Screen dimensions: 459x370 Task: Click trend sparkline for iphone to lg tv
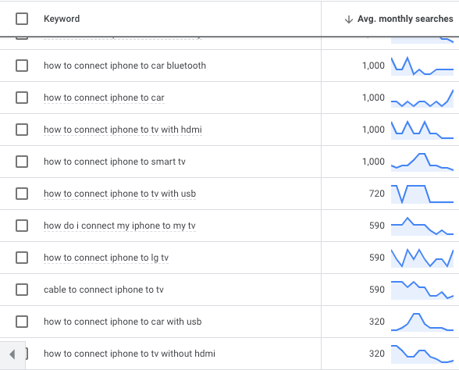coord(422,258)
